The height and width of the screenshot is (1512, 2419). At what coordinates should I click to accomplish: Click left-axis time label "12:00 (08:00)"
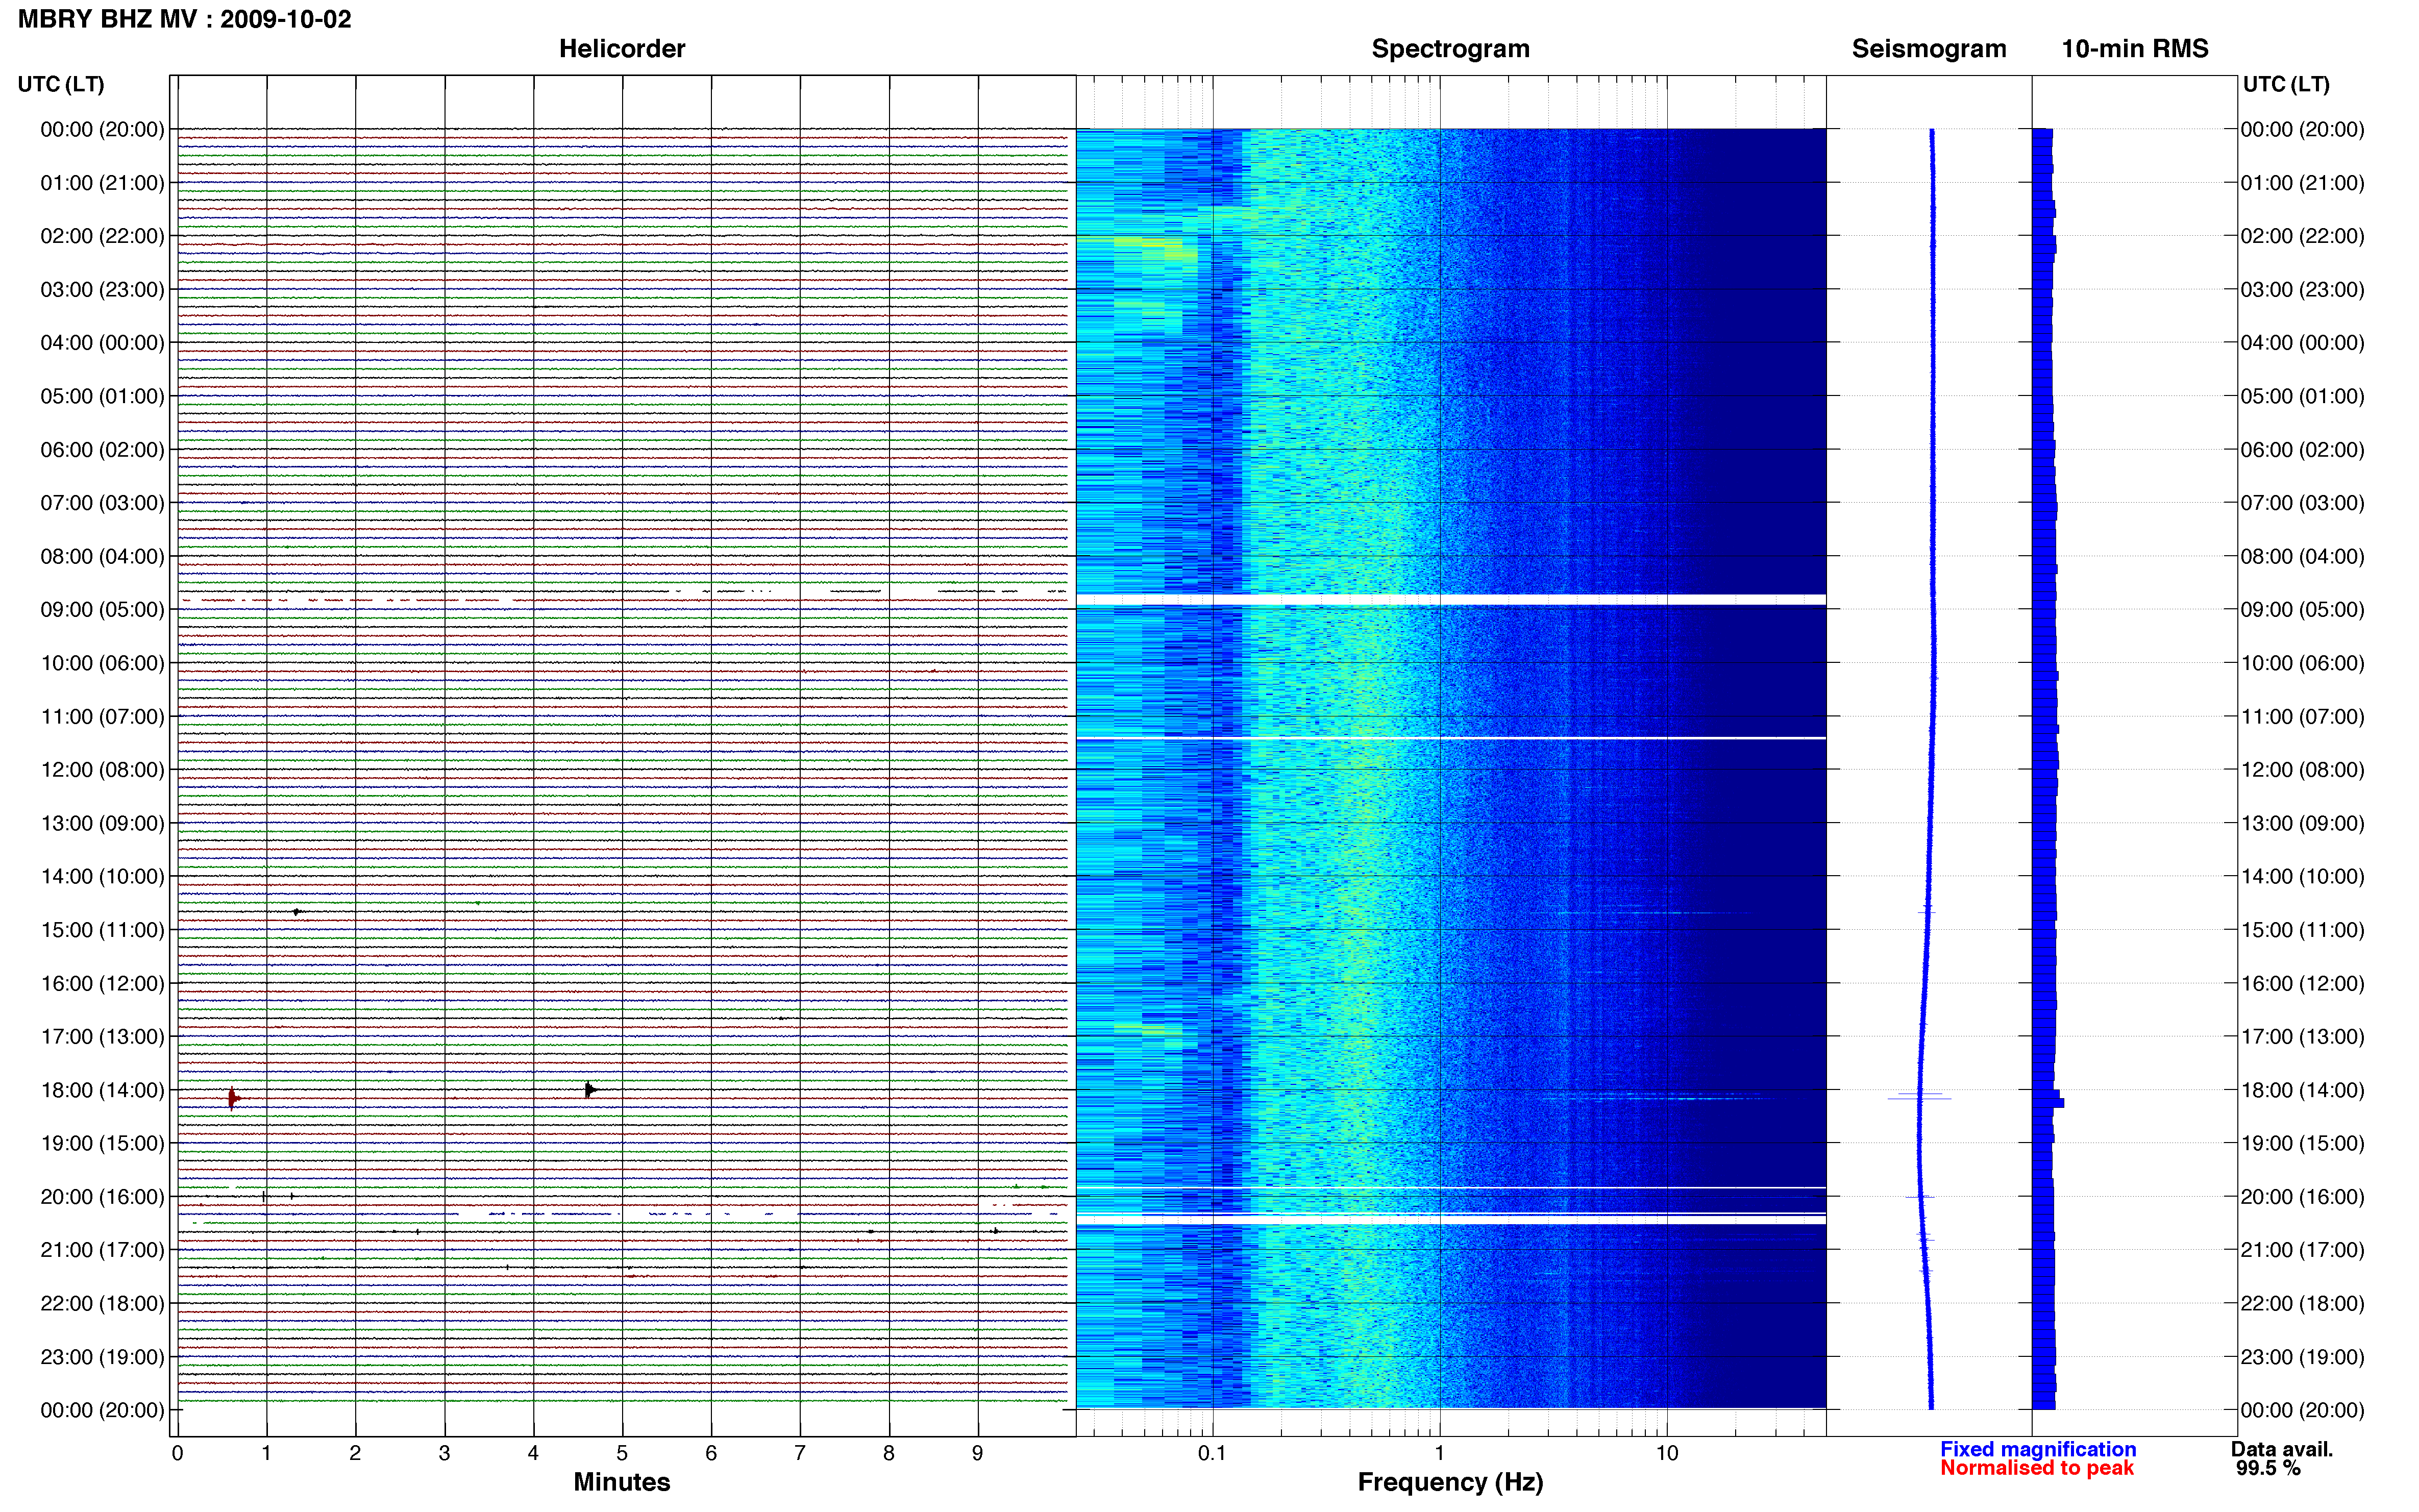102,770
